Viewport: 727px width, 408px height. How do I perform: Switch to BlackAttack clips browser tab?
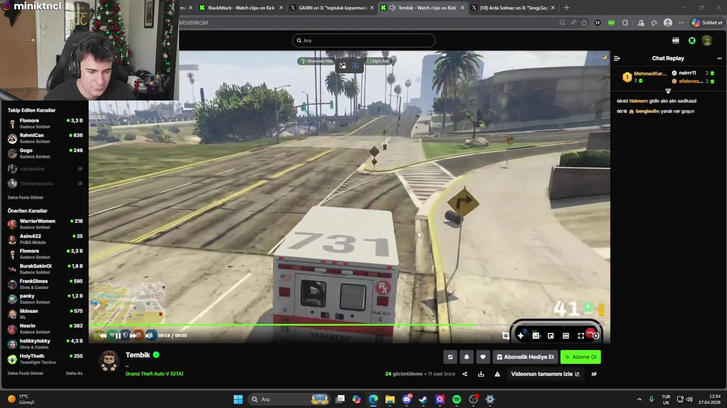point(241,8)
